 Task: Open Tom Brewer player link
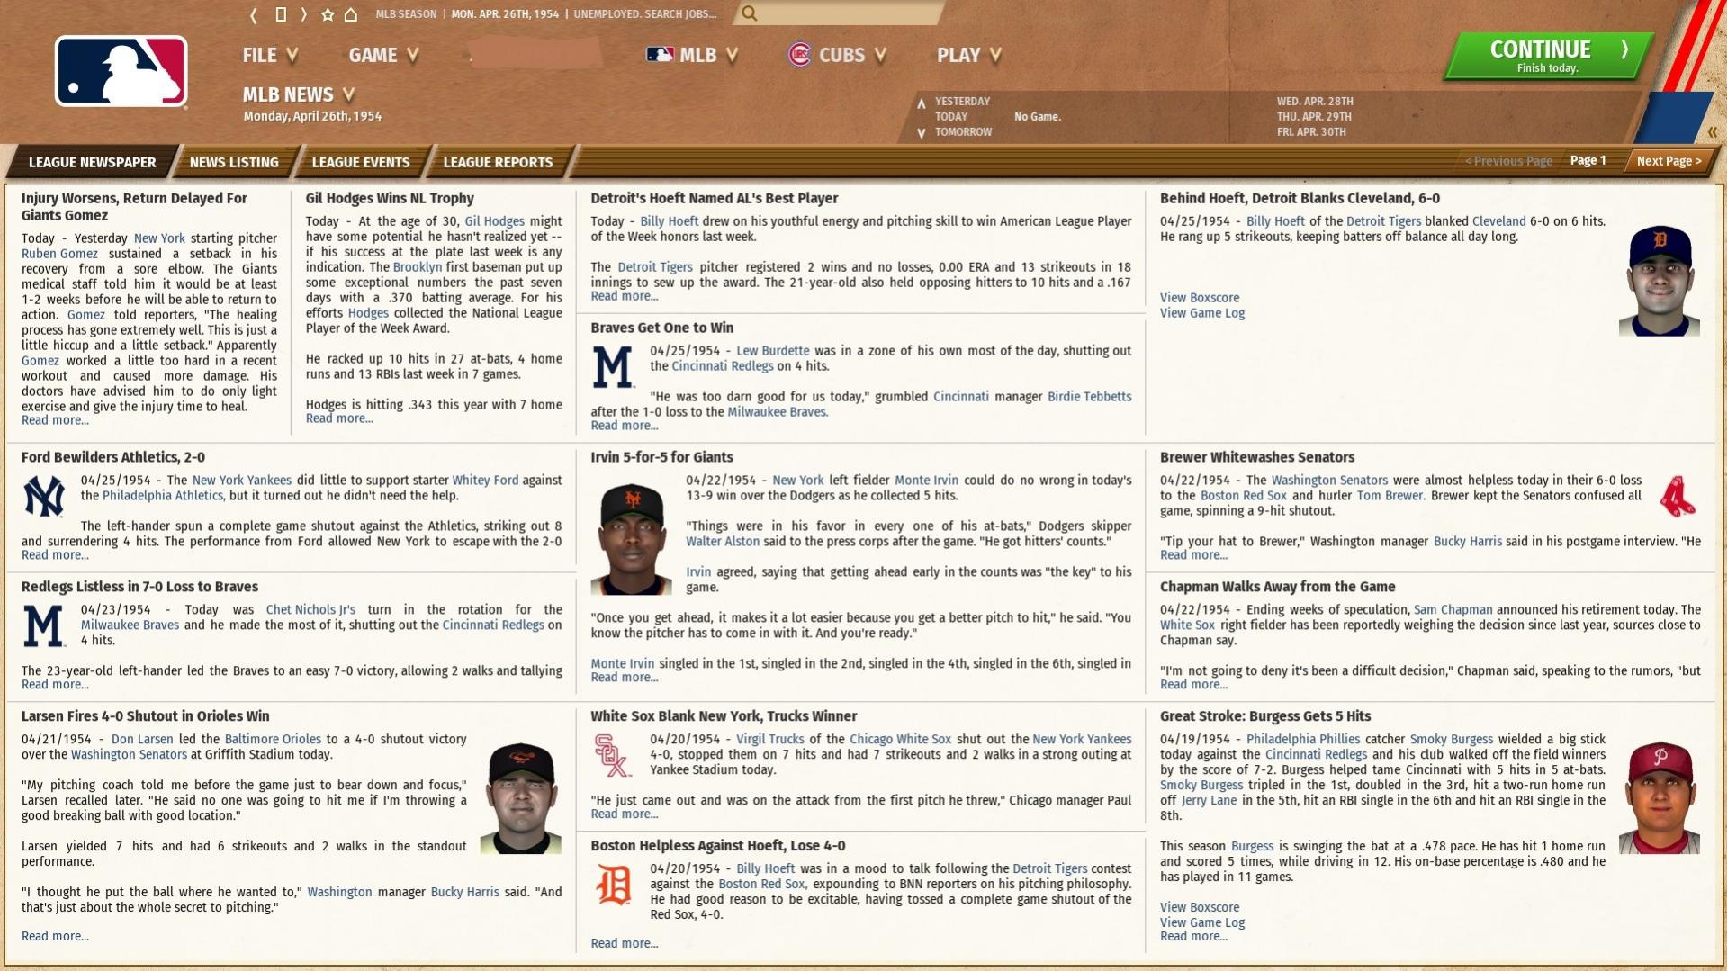click(x=1390, y=496)
